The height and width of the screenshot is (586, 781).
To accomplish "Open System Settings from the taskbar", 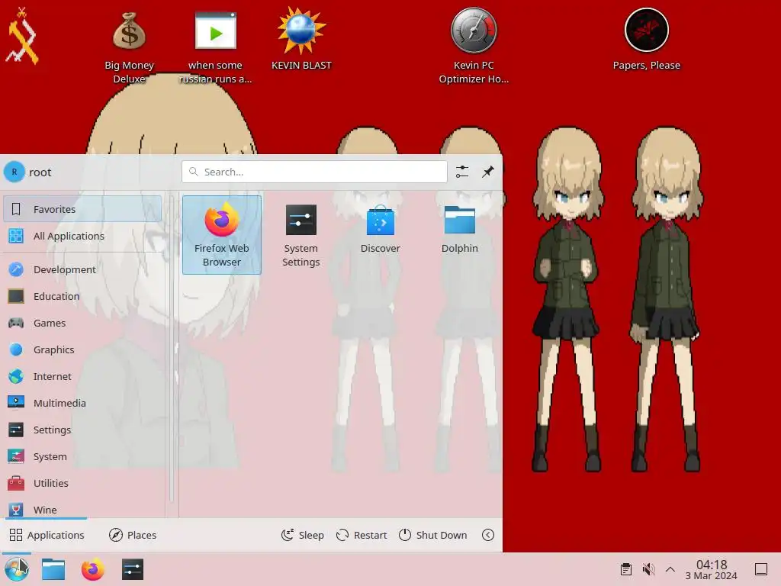I will click(x=133, y=569).
